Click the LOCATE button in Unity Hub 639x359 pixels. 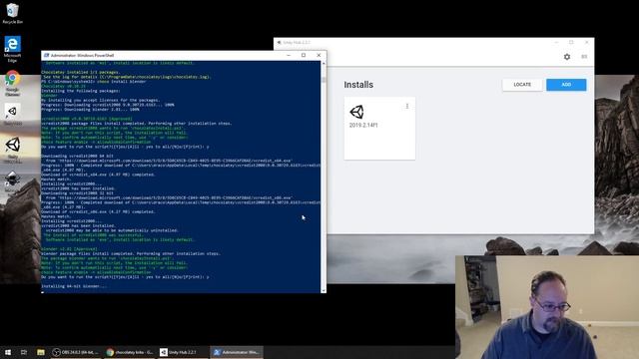click(x=522, y=85)
